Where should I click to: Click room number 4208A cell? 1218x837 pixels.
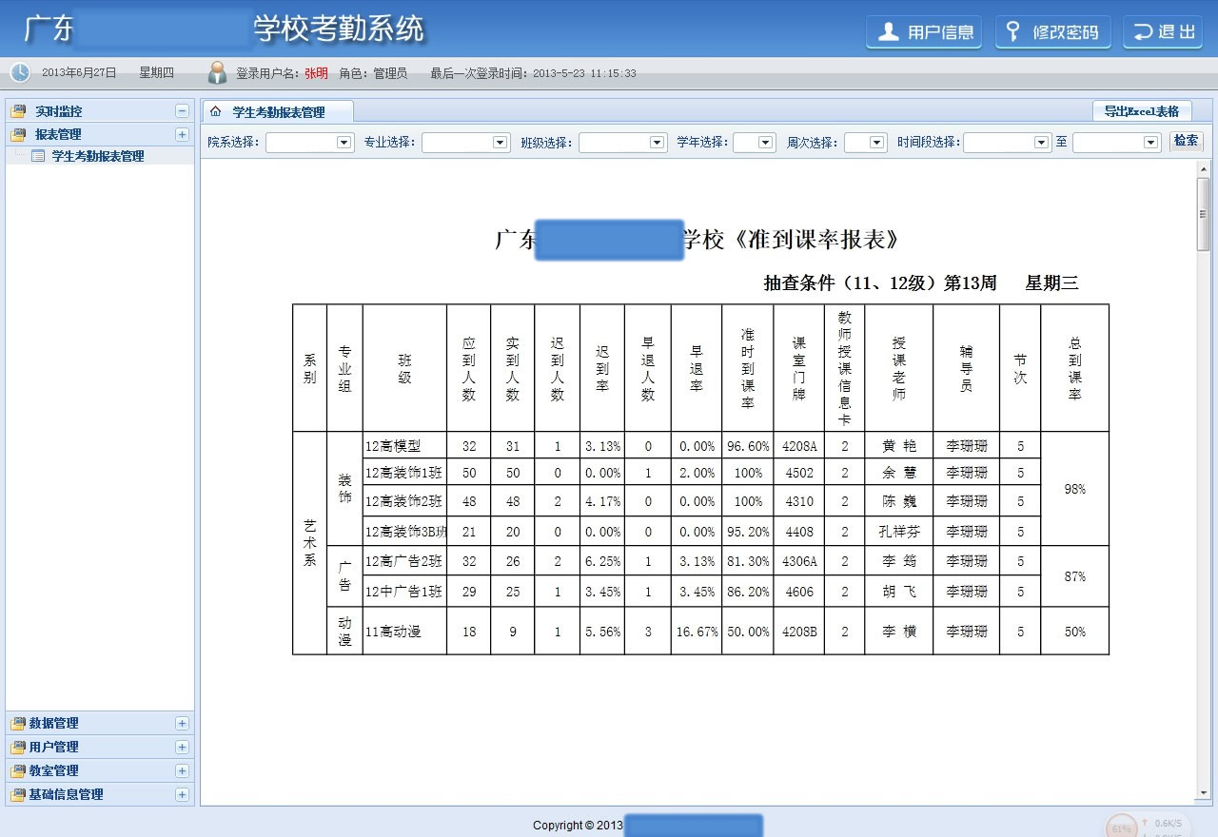click(x=799, y=445)
